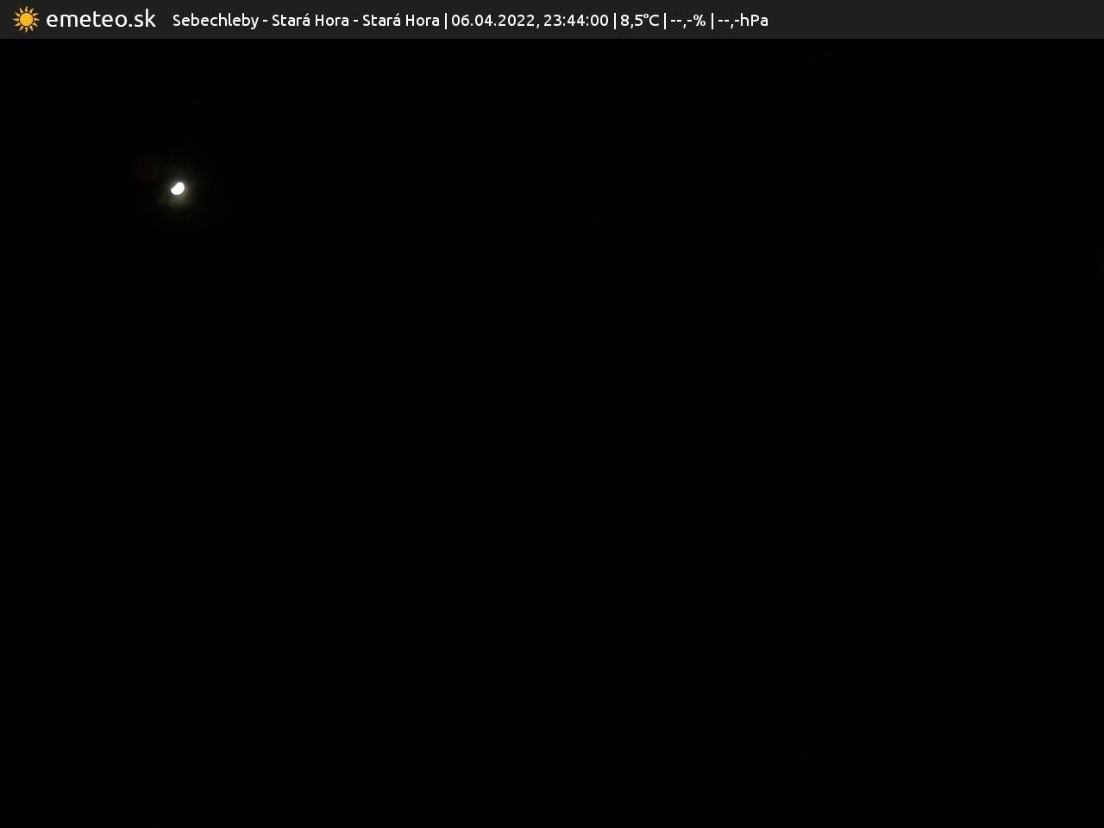Click the separator bar before humidity value

click(x=665, y=20)
